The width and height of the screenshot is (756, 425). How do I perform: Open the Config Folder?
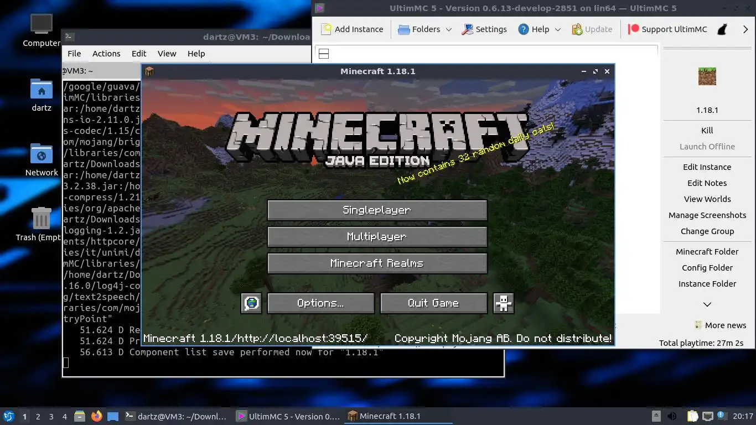[707, 268]
